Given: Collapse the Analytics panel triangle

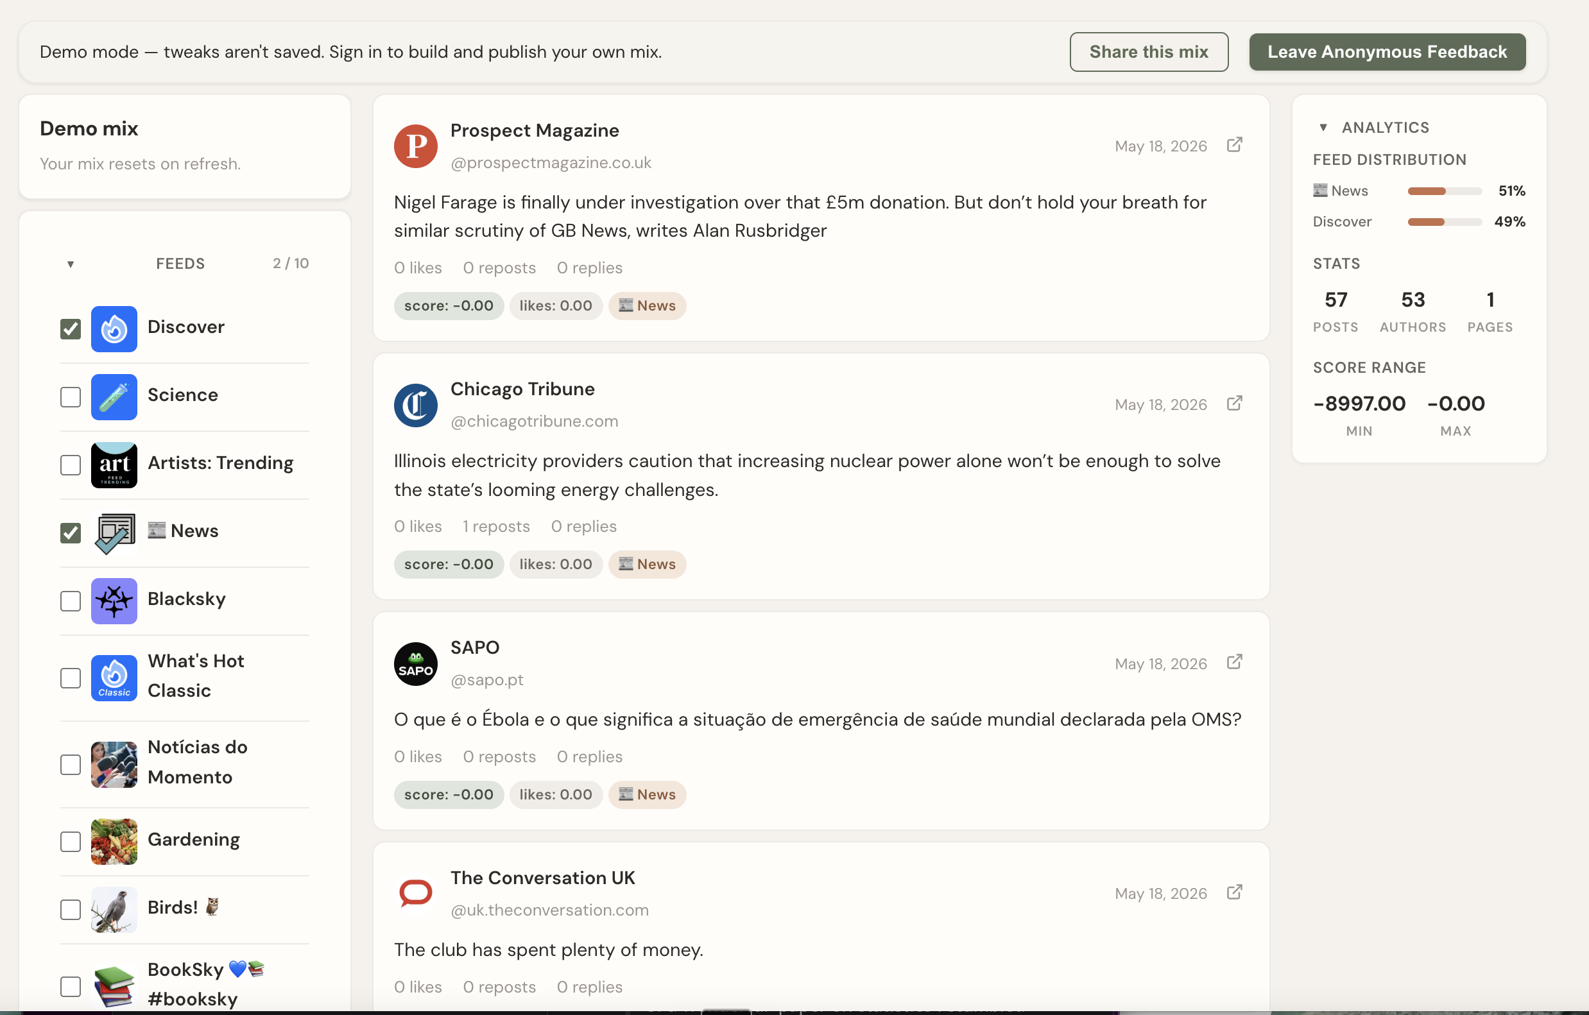Looking at the screenshot, I should (x=1323, y=127).
